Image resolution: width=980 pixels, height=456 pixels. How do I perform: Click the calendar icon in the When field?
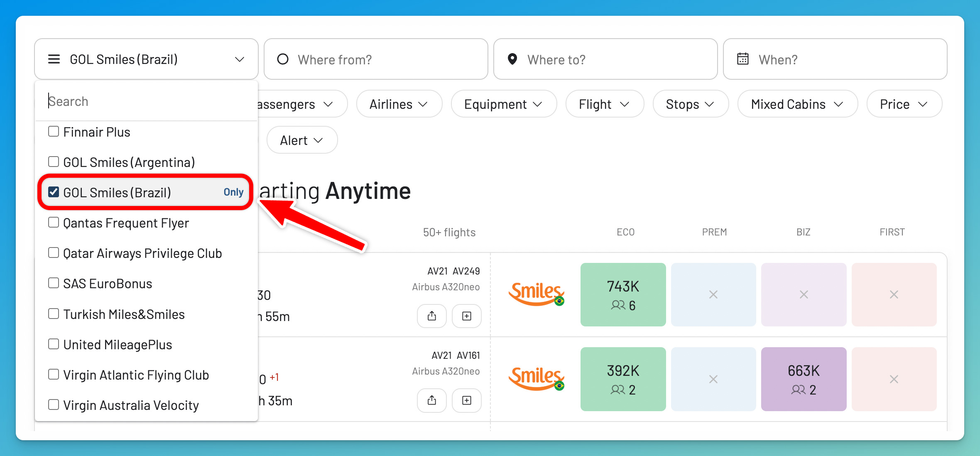743,59
